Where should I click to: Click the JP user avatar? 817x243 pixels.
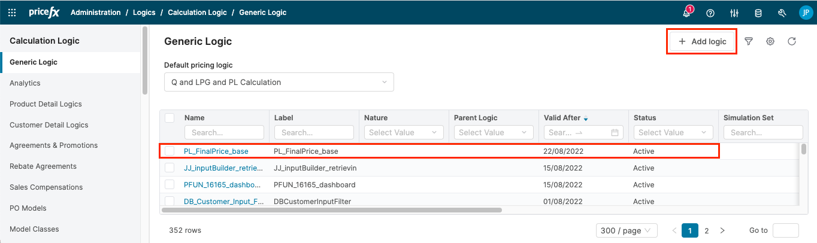coord(805,13)
